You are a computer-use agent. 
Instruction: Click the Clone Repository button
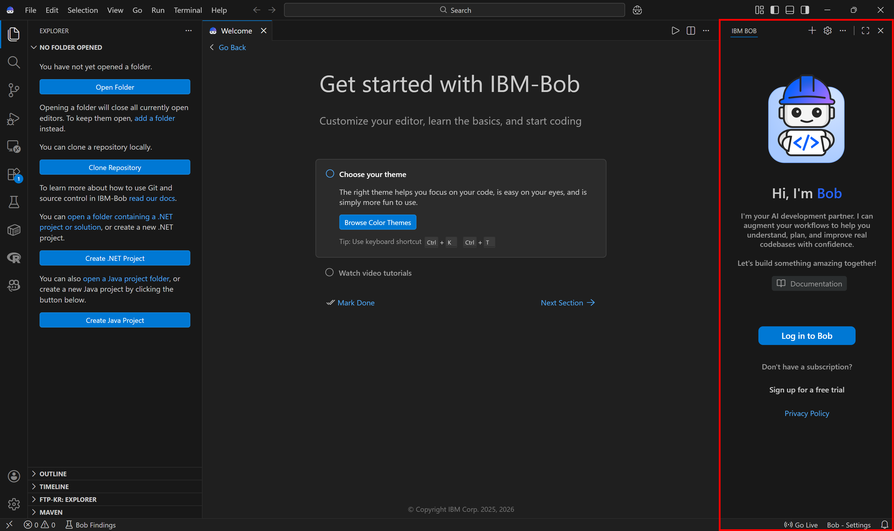(115, 167)
